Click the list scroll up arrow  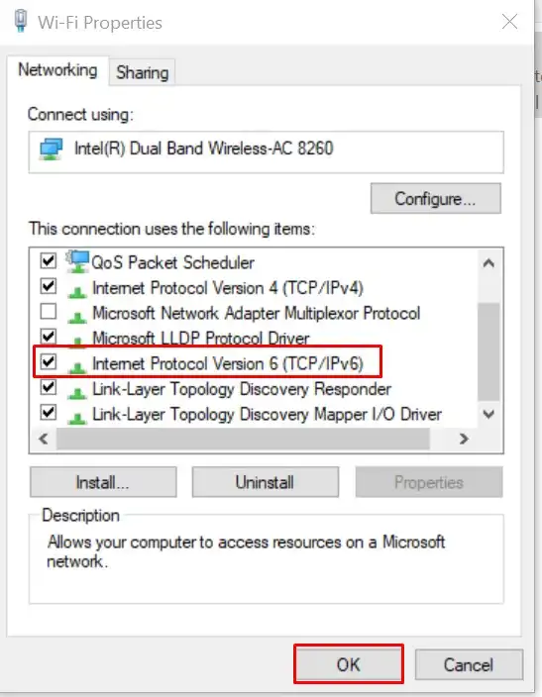[x=488, y=263]
